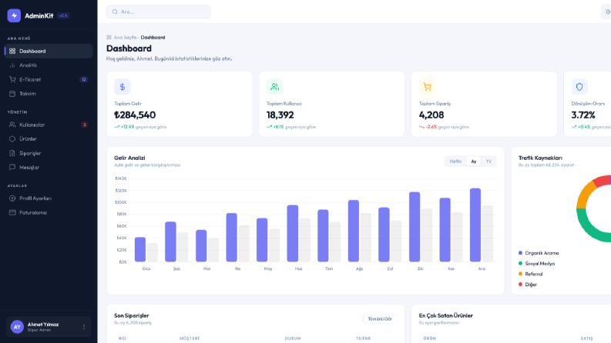The height and width of the screenshot is (343, 611).
Task: Navigate to Ürünler in sidebar
Action: coord(49,139)
